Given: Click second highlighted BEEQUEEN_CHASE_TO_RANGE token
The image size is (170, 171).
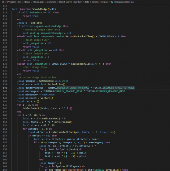Looking at the screenshot, I should 119,88.
